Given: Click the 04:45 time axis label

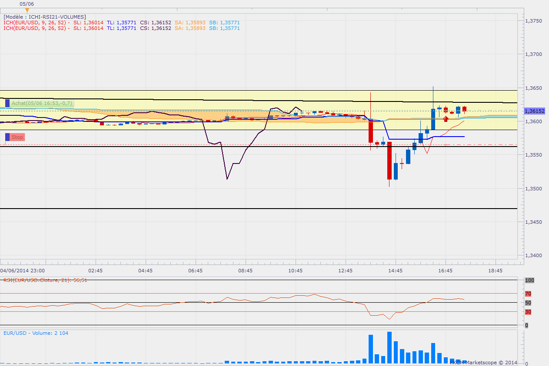Looking at the screenshot, I should [145, 271].
